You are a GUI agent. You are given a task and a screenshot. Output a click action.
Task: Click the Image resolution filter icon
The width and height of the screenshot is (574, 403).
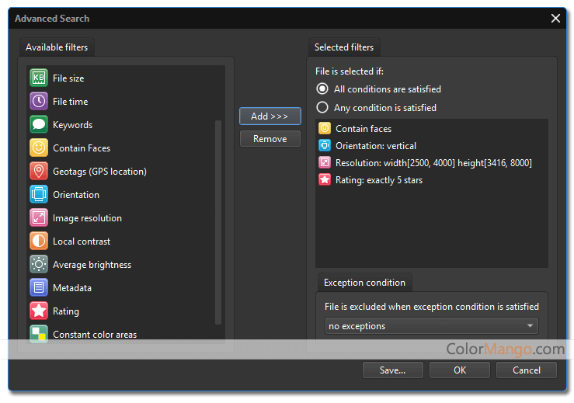39,217
